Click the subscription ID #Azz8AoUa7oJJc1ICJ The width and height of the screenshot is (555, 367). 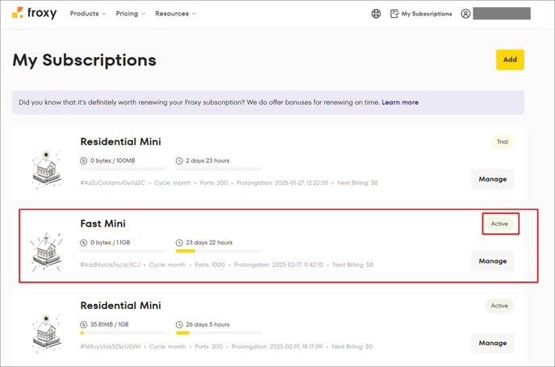[x=110, y=265]
